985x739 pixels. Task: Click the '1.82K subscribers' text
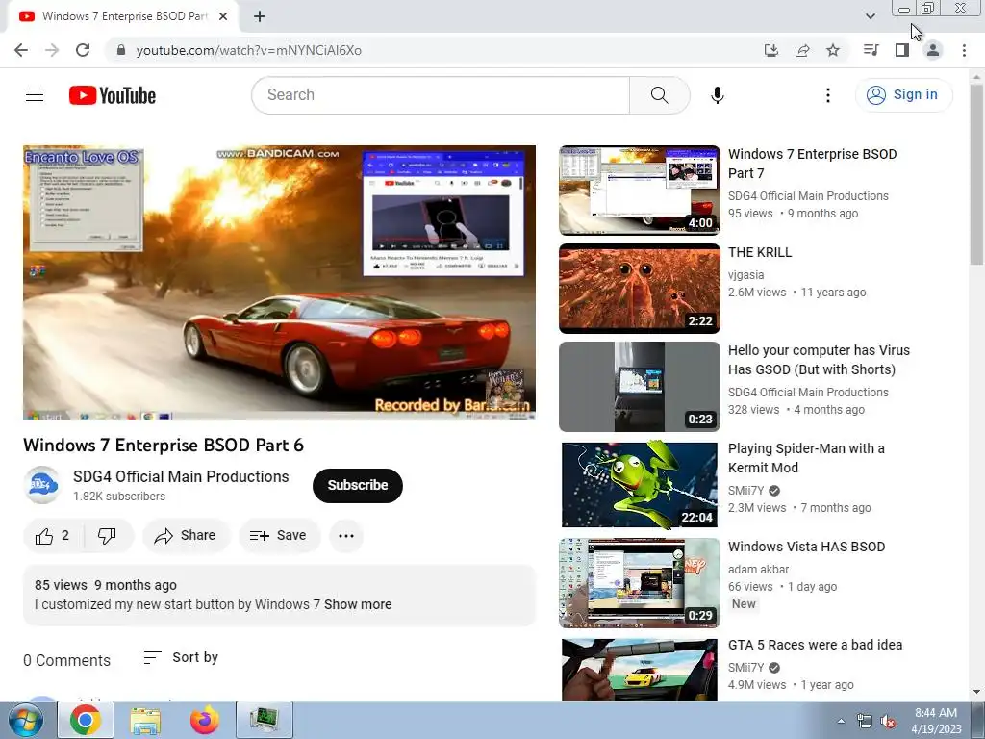tap(119, 497)
